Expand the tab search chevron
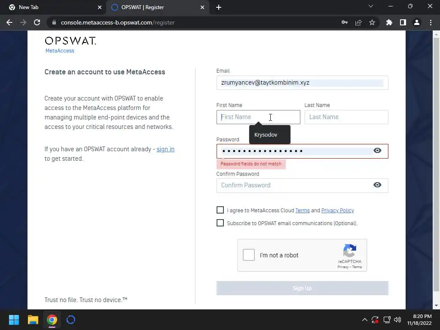The height and width of the screenshot is (330, 440). tap(371, 6)
